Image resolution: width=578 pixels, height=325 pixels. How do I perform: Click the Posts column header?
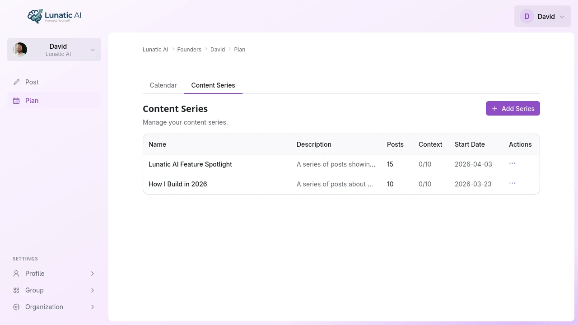[x=395, y=144]
